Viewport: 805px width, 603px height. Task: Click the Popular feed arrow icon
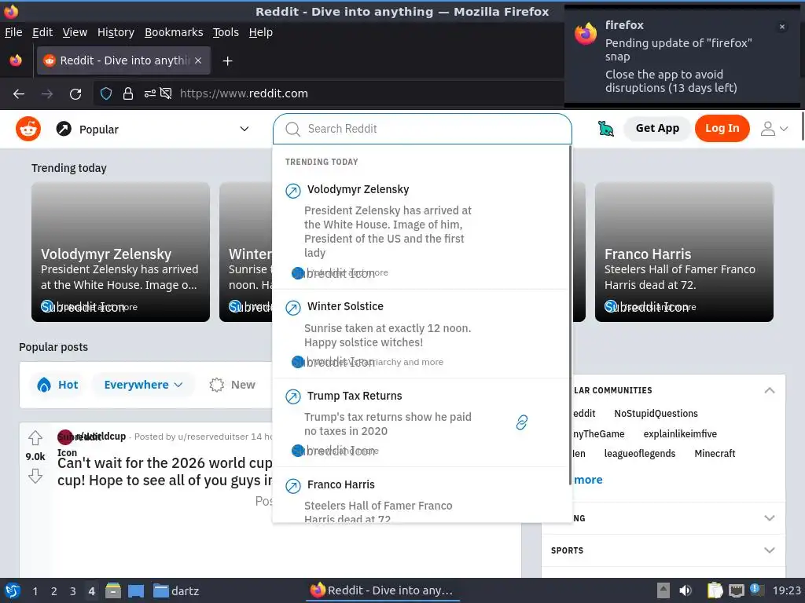pyautogui.click(x=64, y=129)
